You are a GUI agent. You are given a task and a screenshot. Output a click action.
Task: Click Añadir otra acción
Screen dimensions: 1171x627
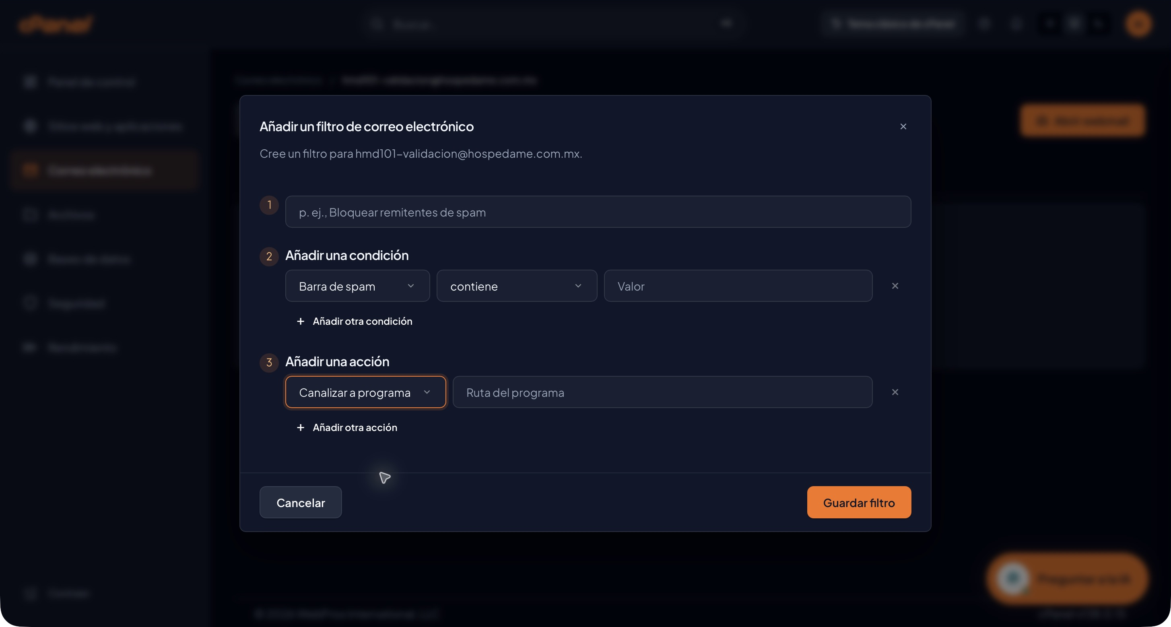click(x=346, y=427)
